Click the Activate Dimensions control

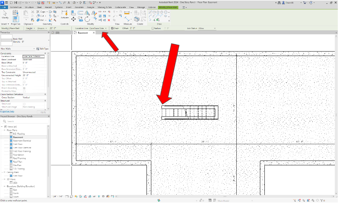65,13
